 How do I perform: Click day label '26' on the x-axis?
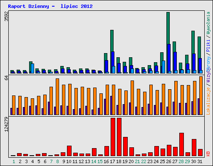[168, 161]
